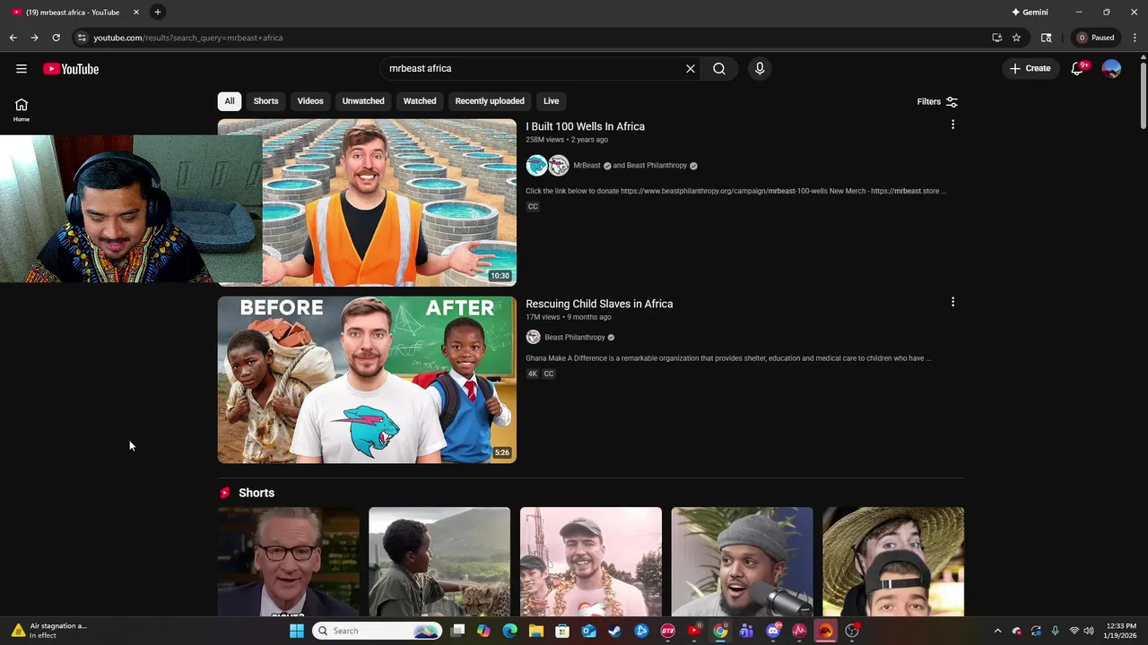Open the account avatar menu
The width and height of the screenshot is (1148, 645).
(x=1111, y=69)
